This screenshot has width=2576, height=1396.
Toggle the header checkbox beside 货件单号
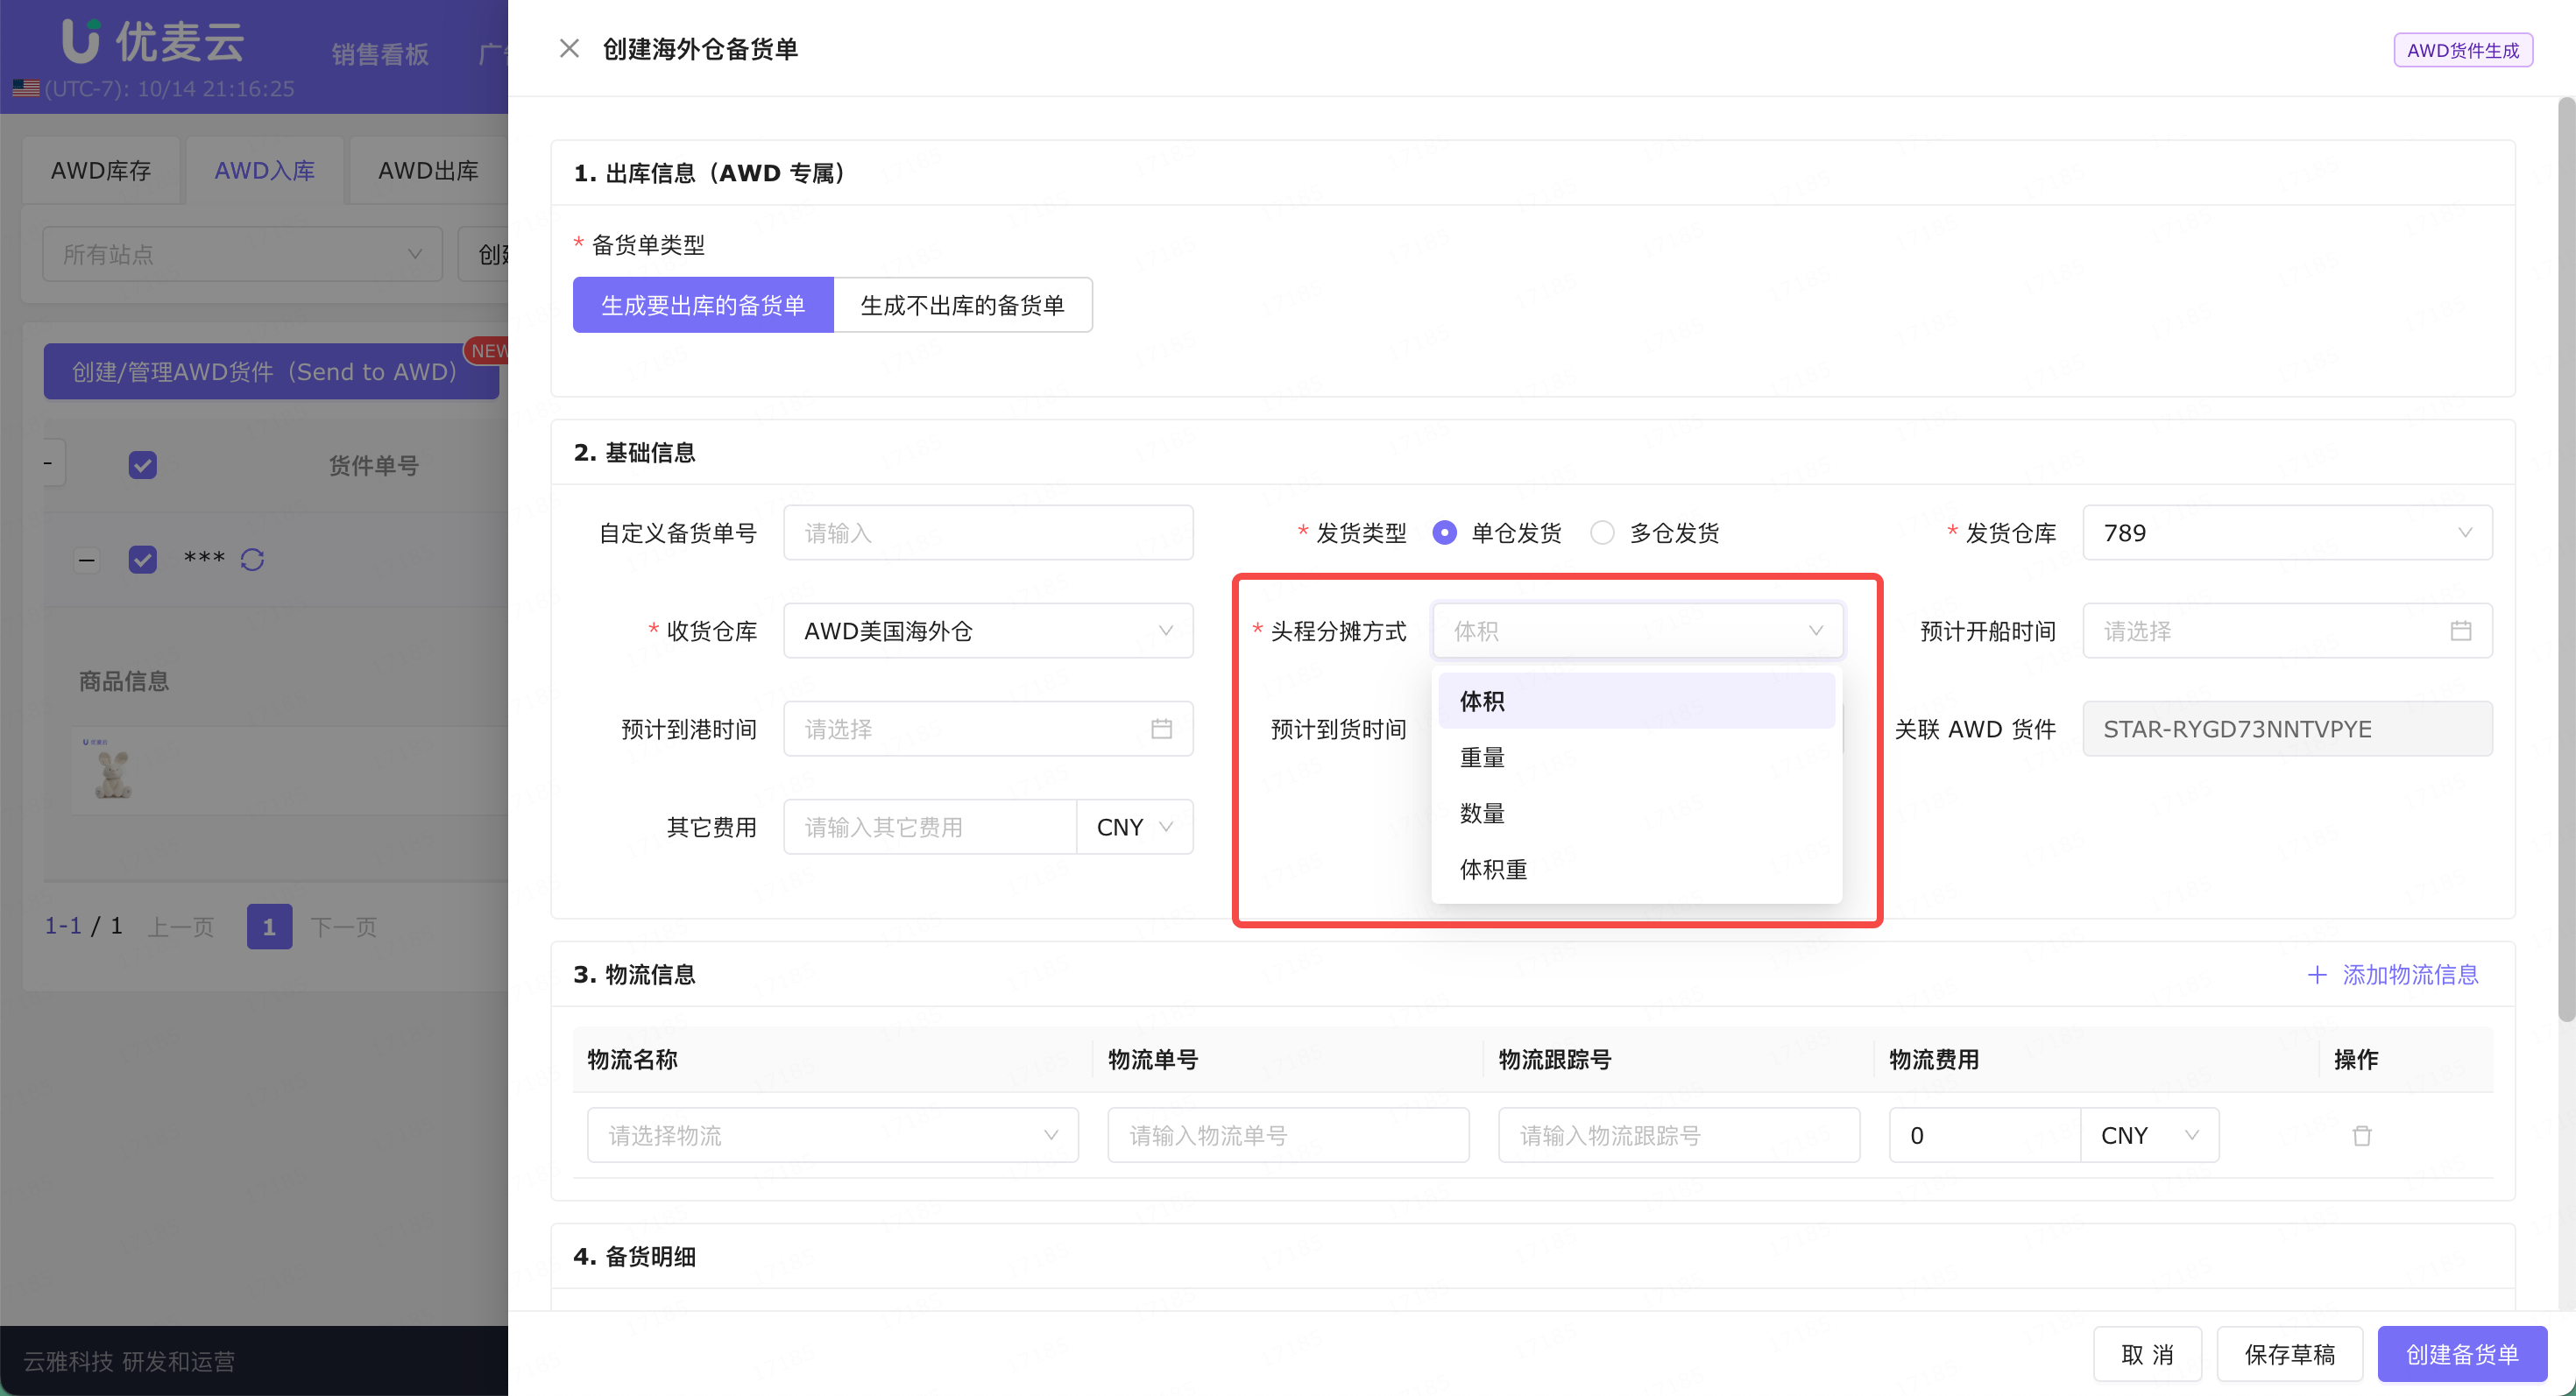point(143,465)
